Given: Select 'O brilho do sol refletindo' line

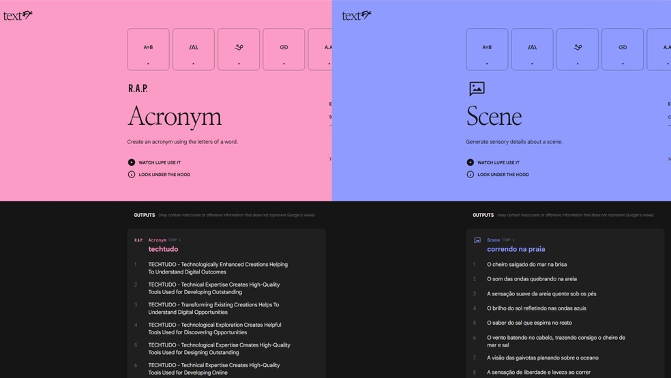Looking at the screenshot, I should tap(536, 308).
